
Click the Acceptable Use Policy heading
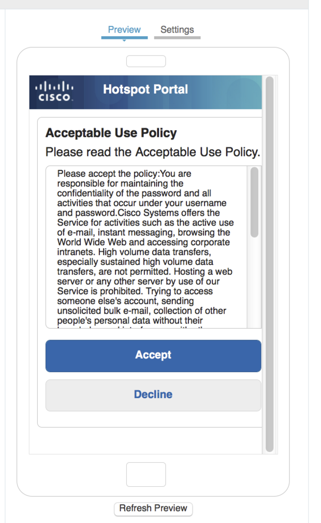pos(111,133)
